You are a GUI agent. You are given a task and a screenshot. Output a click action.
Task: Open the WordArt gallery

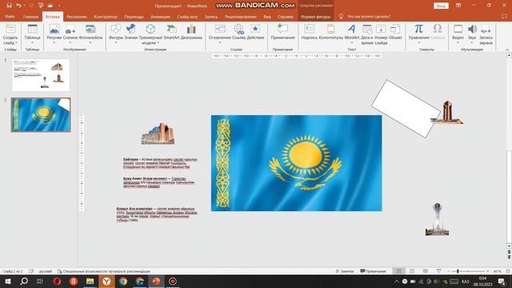tap(351, 34)
